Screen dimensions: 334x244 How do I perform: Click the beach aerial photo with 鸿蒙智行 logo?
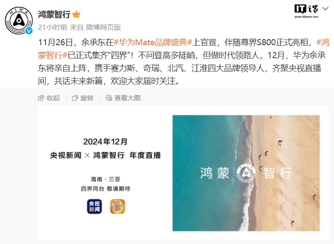(246, 173)
